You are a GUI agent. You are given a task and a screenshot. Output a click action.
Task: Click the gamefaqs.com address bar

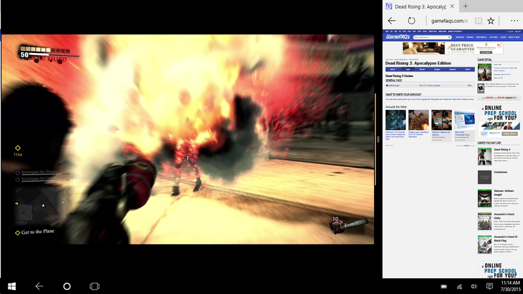[449, 21]
